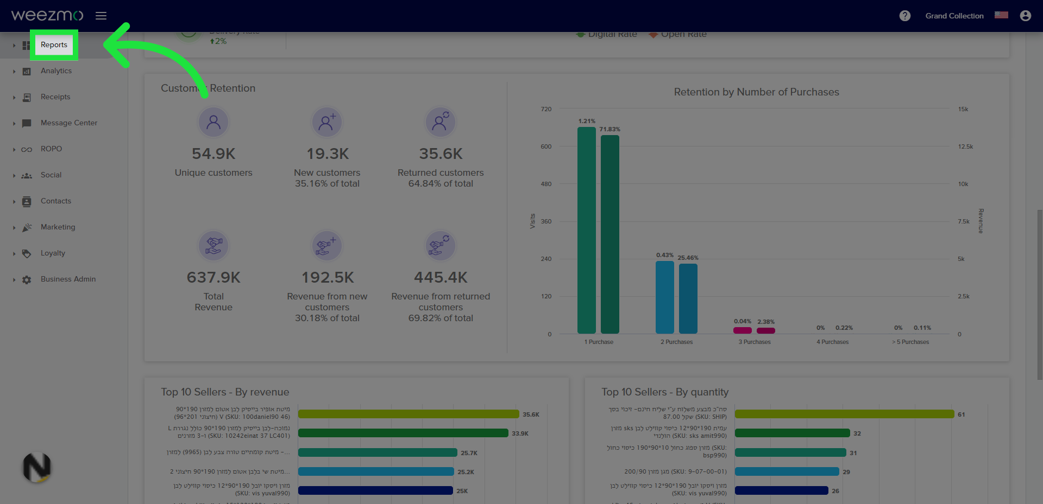This screenshot has width=1043, height=504.
Task: Click the Total Revenue handshake icon
Action: pos(213,246)
